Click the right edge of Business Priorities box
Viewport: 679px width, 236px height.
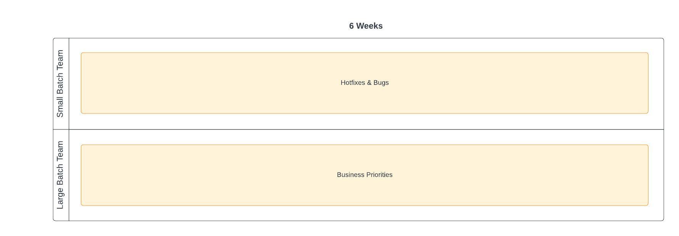pyautogui.click(x=648, y=175)
